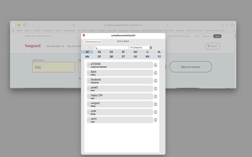This screenshot has width=252, height=157.
Task: Toggle favorite star for facebook
Action: 89,81
